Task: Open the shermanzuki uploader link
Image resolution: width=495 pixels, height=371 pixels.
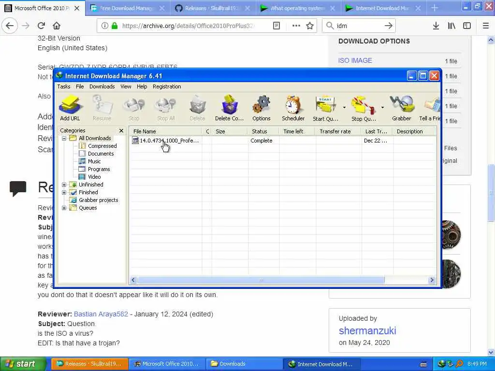Action: 367,330
